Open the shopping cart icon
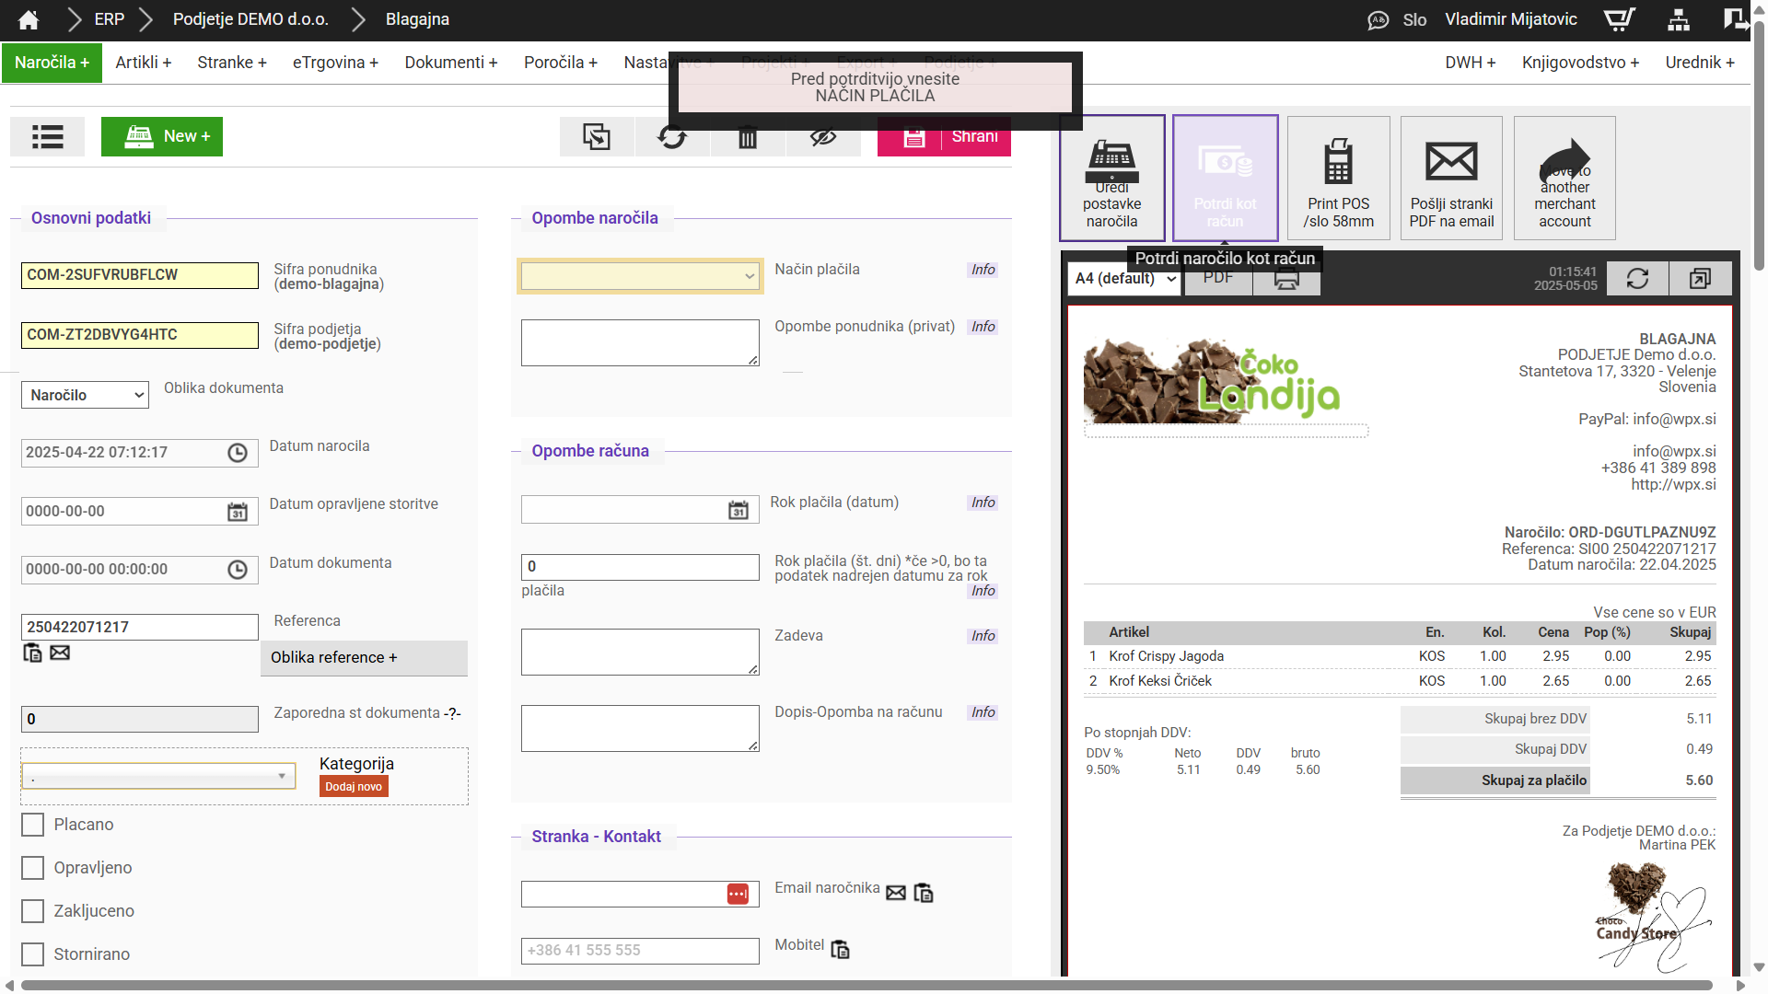 tap(1619, 19)
